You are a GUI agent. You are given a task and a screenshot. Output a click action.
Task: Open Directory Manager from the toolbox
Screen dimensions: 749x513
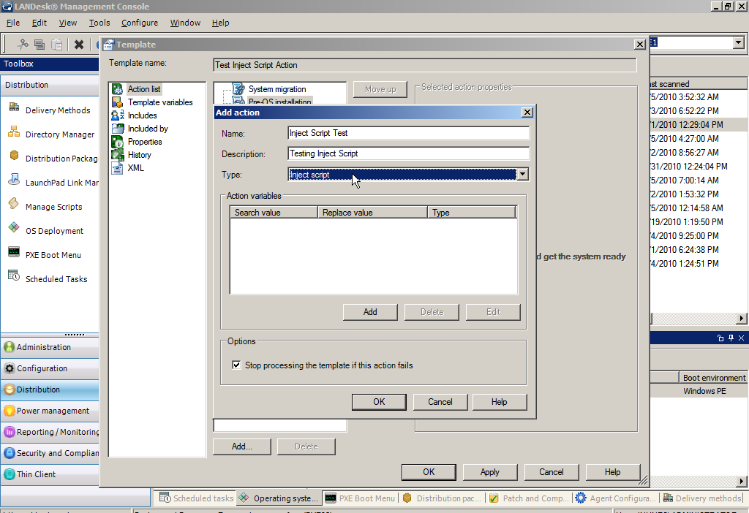(x=14, y=134)
